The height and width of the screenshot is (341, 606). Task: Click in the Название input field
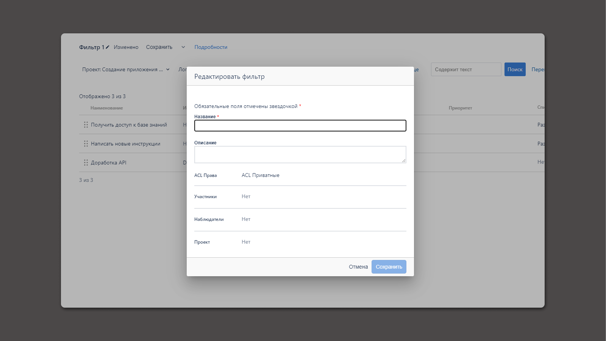coord(300,125)
